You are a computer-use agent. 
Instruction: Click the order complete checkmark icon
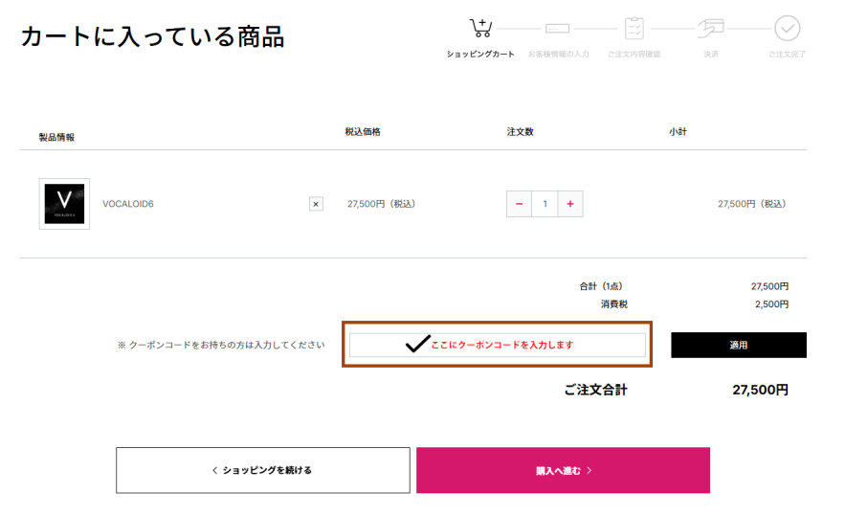788,28
